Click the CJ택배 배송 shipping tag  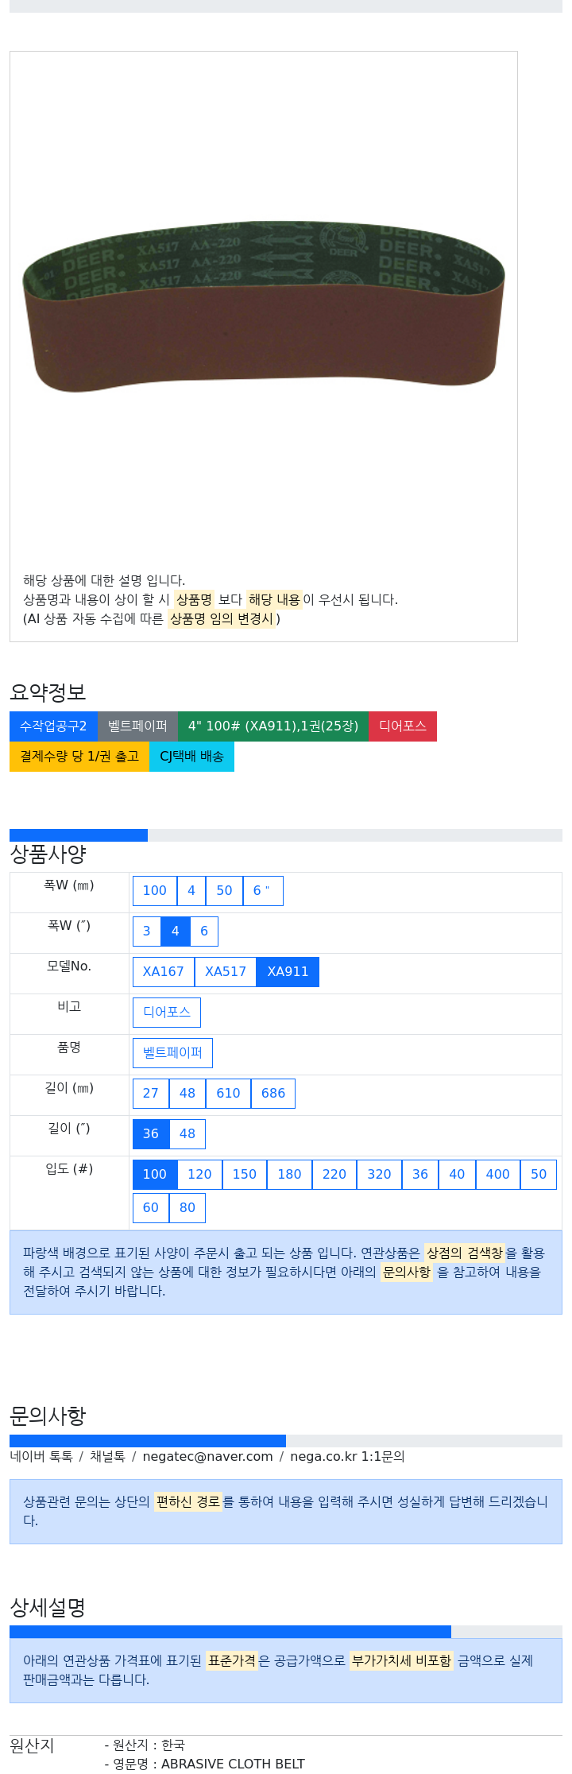point(191,757)
